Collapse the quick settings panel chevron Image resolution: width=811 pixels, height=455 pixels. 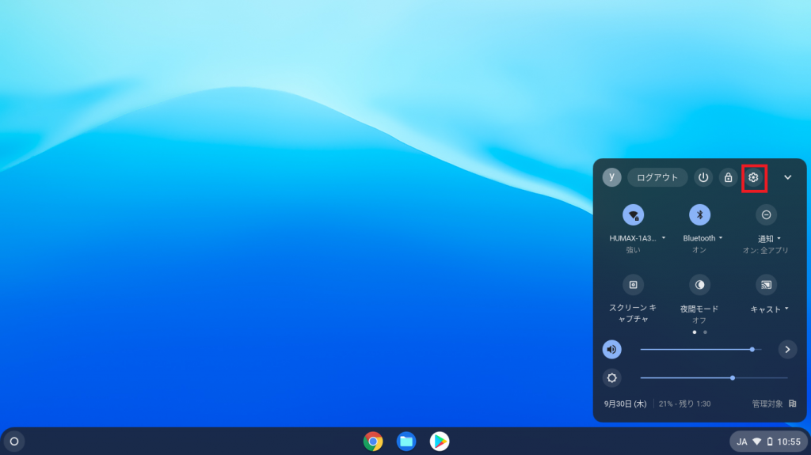pyautogui.click(x=787, y=177)
